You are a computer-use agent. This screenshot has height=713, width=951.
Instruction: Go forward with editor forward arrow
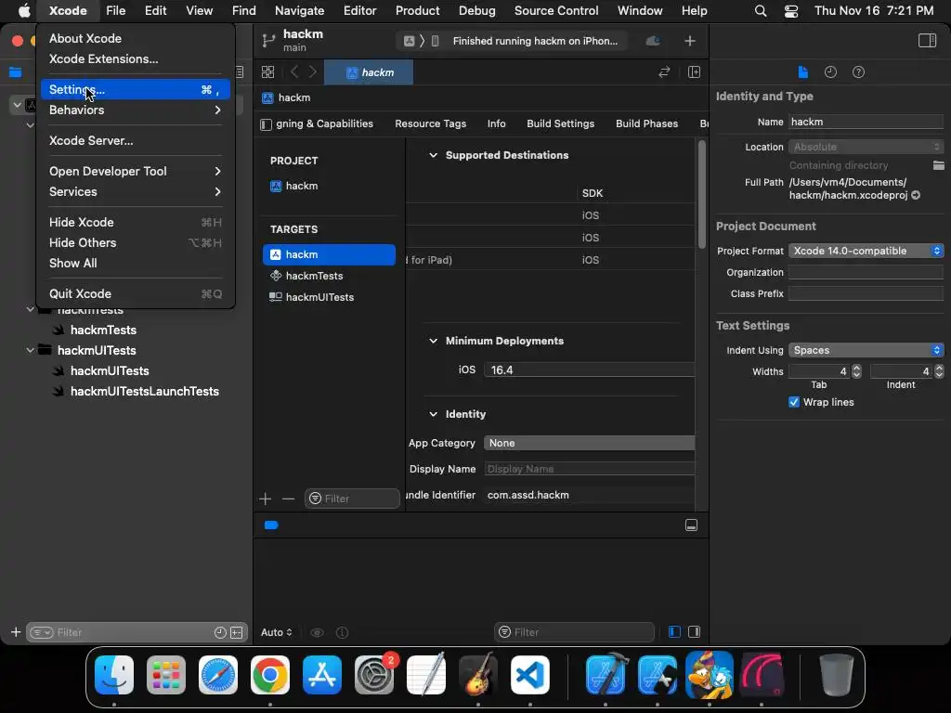click(313, 72)
